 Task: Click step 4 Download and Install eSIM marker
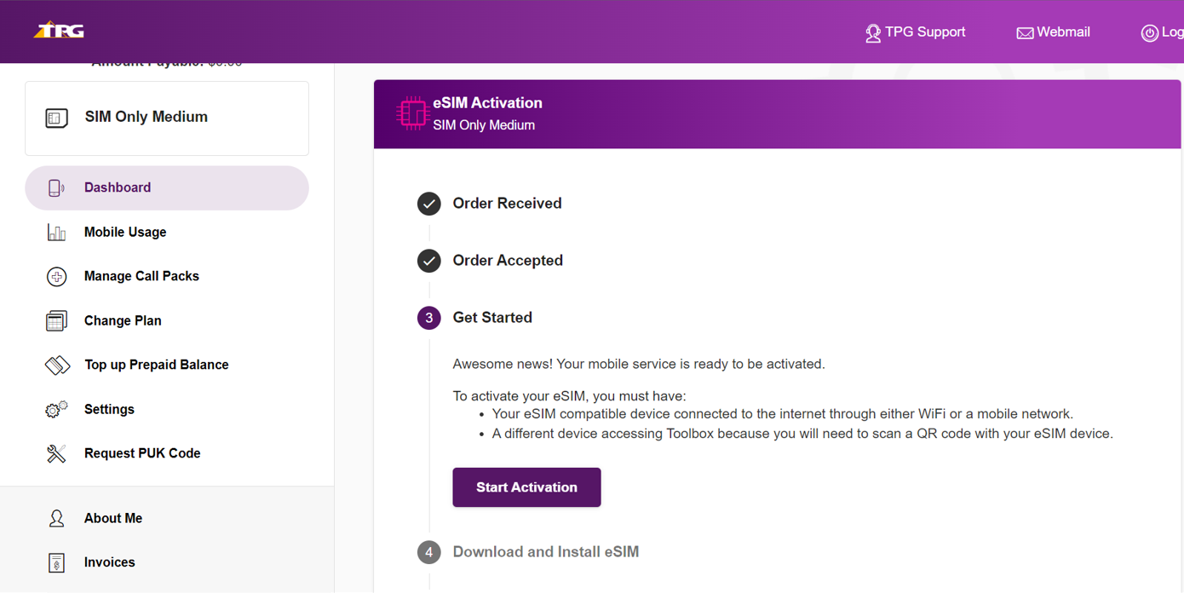[x=429, y=552]
